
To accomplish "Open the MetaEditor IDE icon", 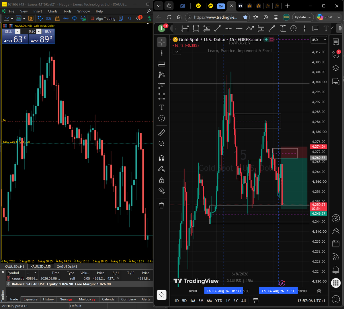I will point(49,18).
